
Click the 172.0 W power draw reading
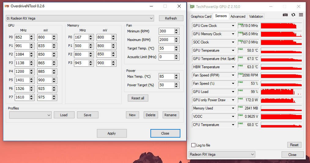click(x=248, y=100)
